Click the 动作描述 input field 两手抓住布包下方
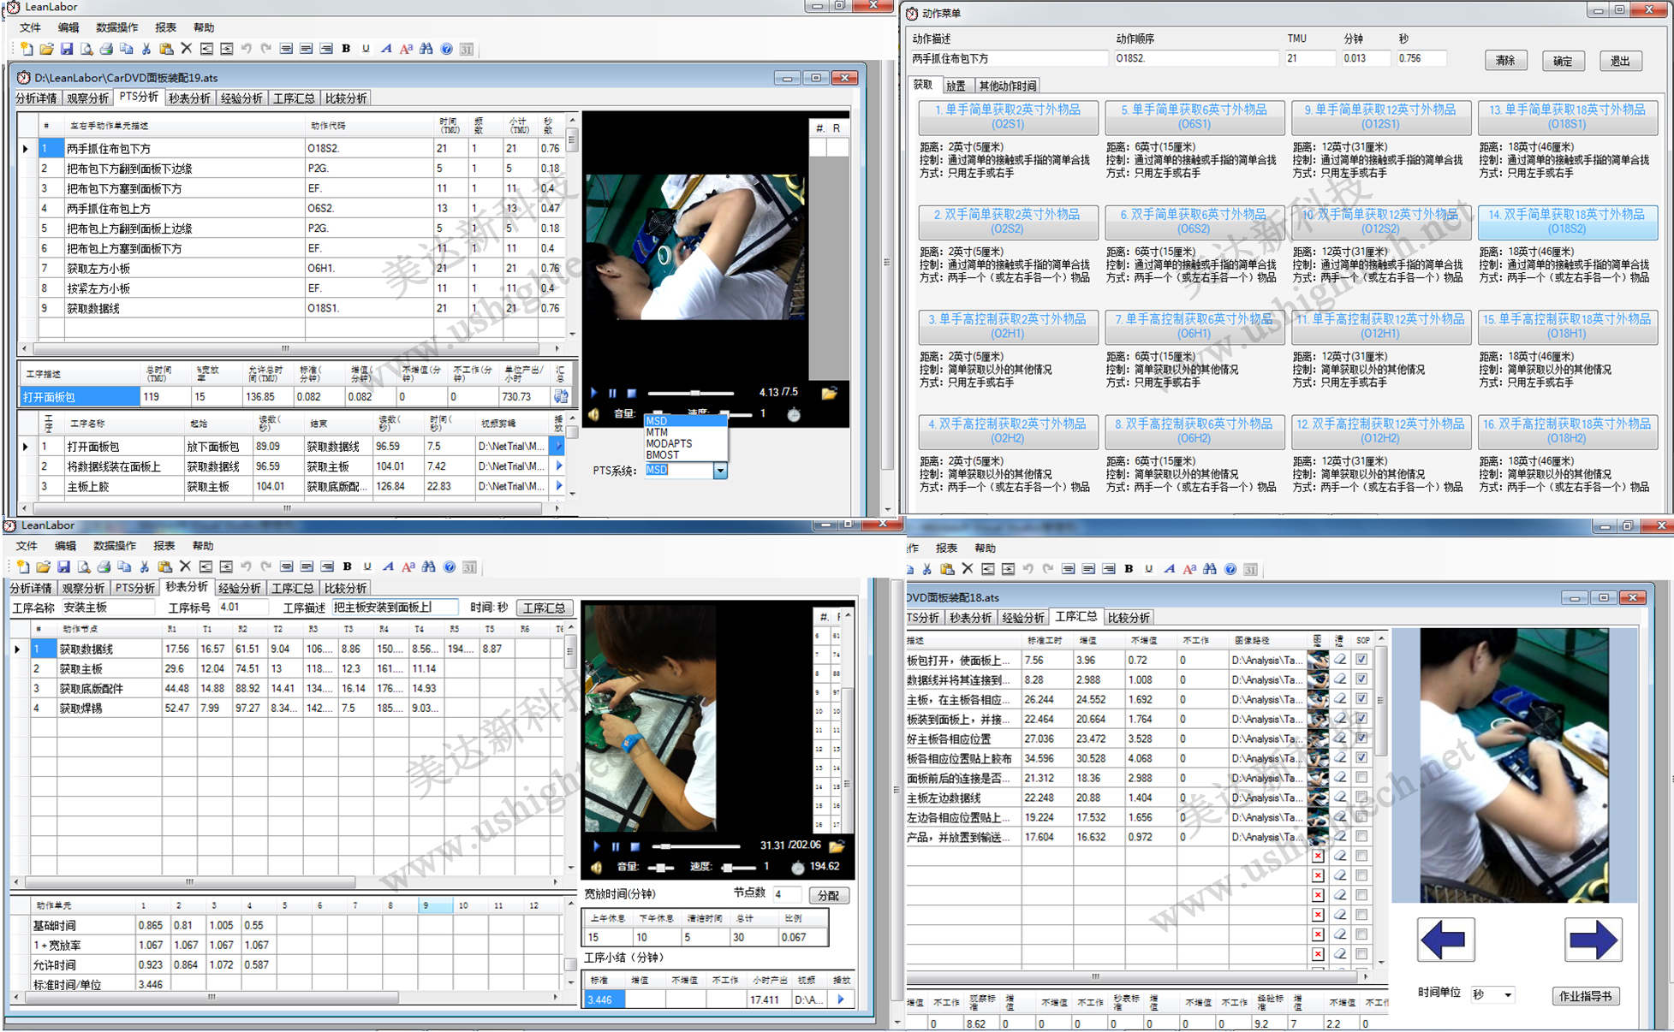1674x1032 pixels. [1008, 58]
